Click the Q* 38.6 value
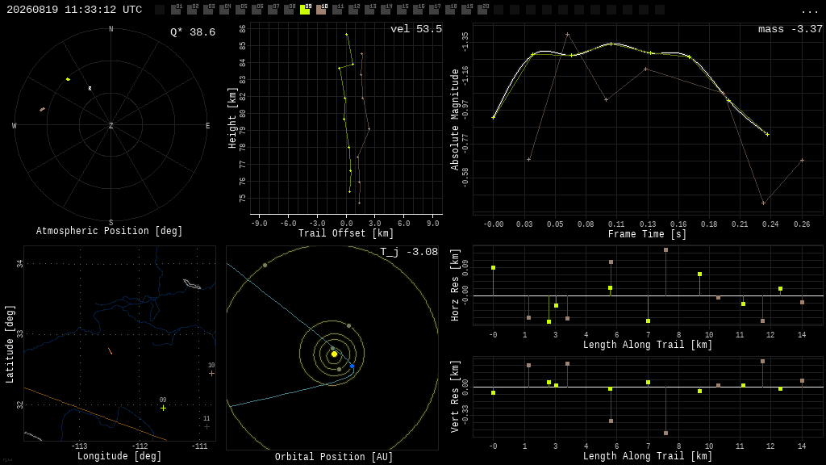The width and height of the screenshot is (826, 465). (193, 32)
